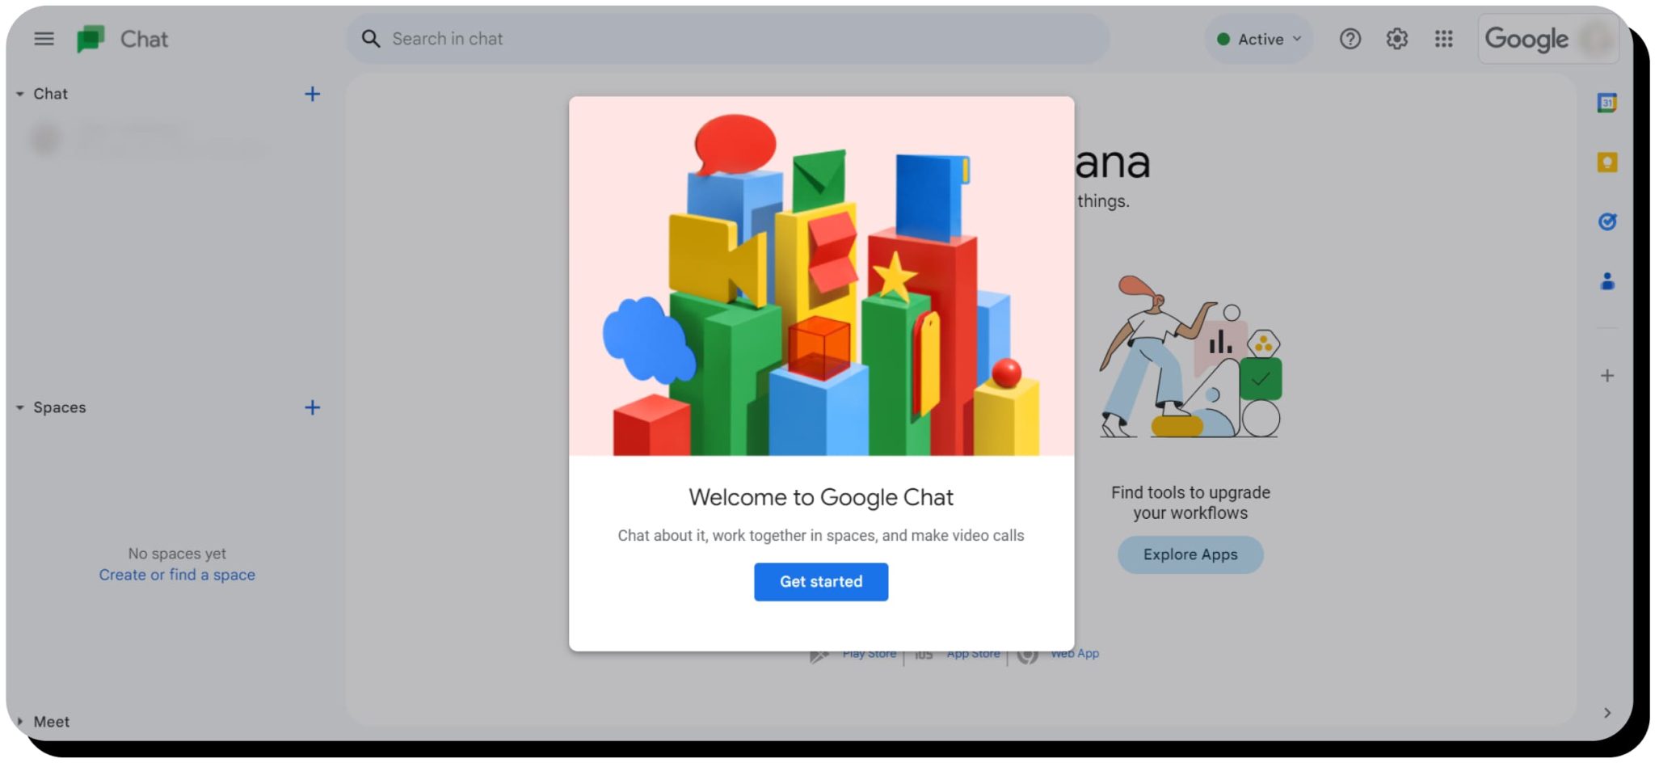
Task: Open Google Keep in the side panel
Action: (1607, 162)
